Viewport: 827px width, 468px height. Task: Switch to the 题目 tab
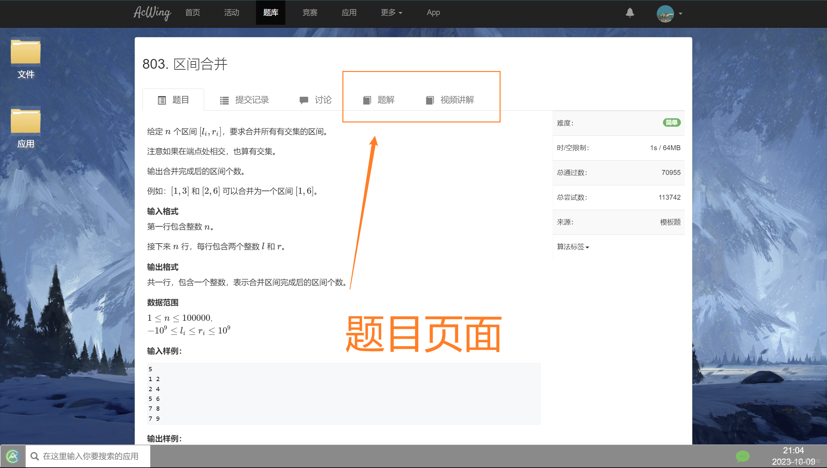(x=173, y=100)
